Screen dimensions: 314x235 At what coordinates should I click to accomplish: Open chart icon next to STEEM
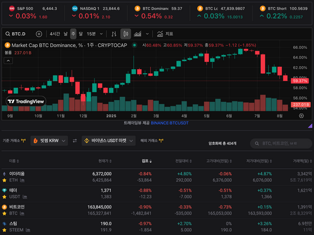28,230
